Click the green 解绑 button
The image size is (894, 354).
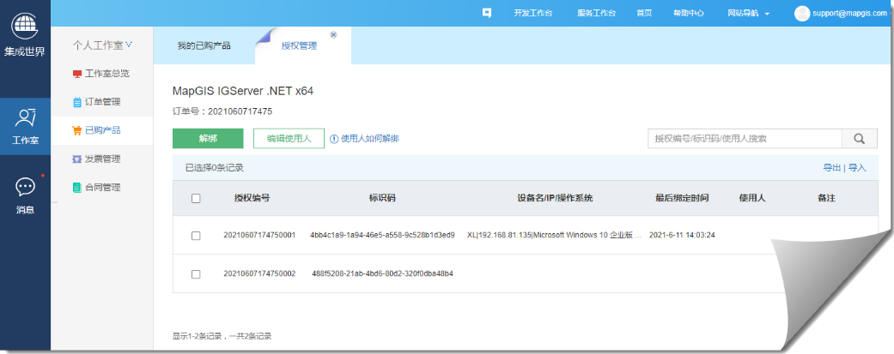pos(208,138)
